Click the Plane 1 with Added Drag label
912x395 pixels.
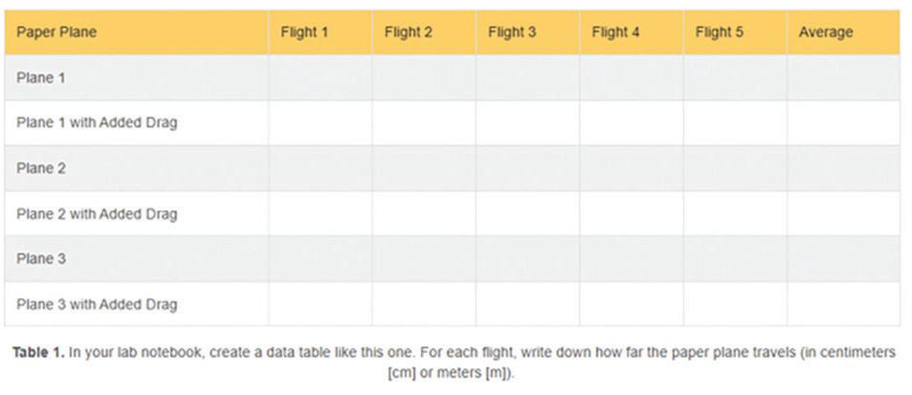[x=97, y=123]
